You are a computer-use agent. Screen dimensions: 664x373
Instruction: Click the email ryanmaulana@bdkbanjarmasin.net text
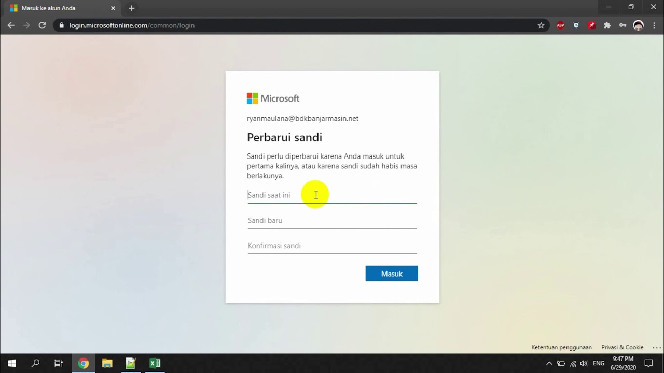[302, 119]
